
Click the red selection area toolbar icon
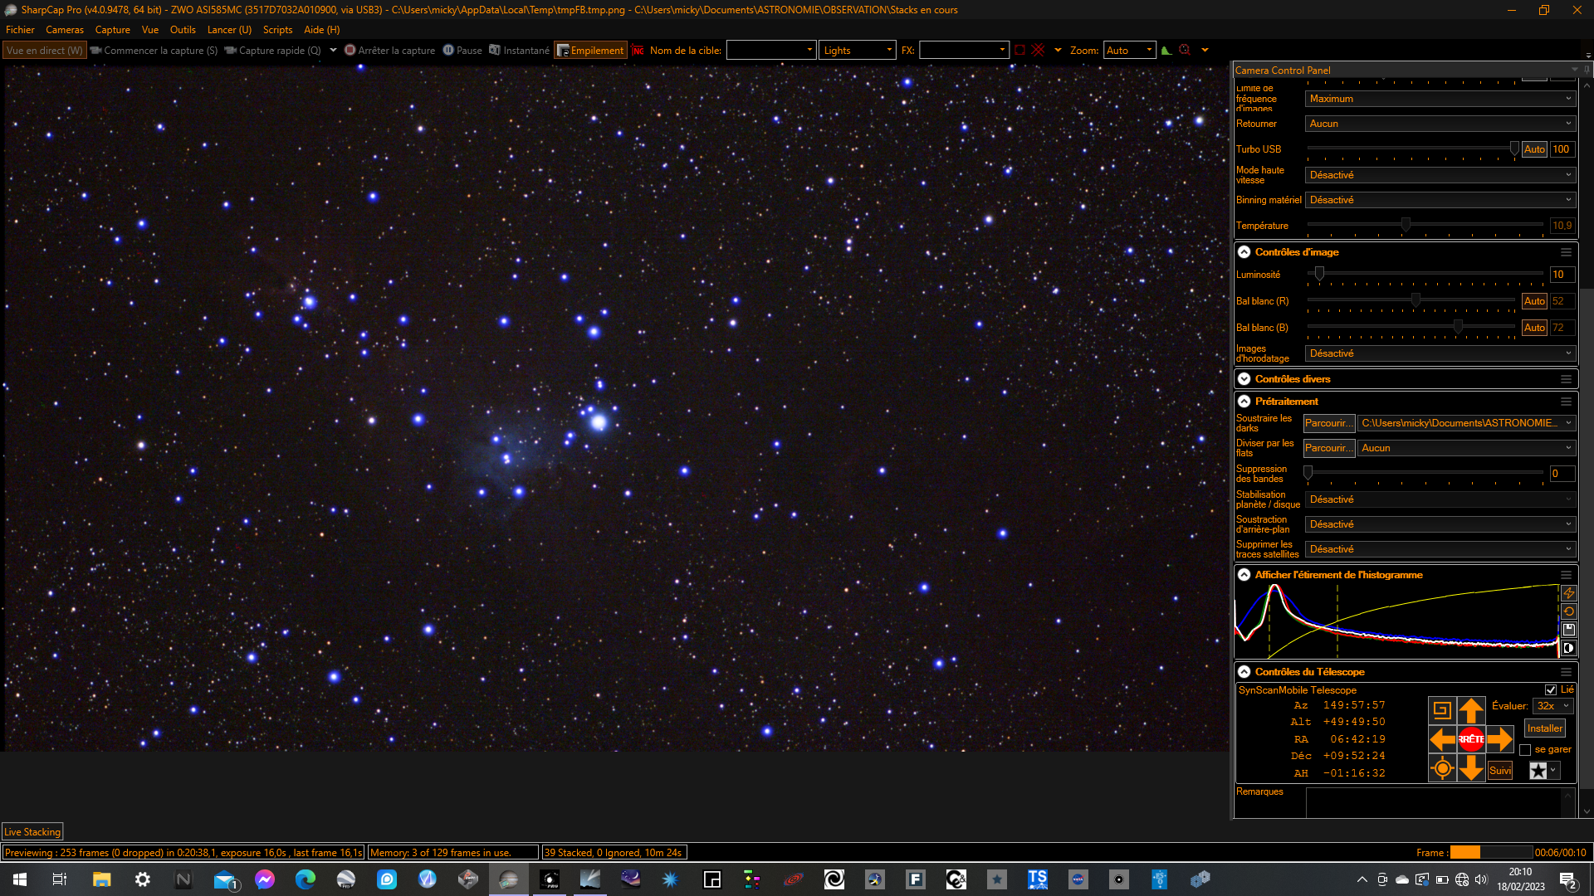(x=1019, y=51)
